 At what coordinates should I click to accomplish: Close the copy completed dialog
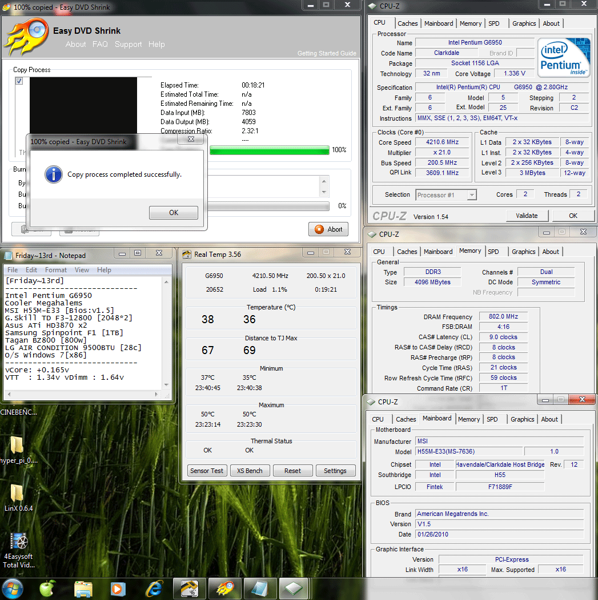click(x=191, y=140)
